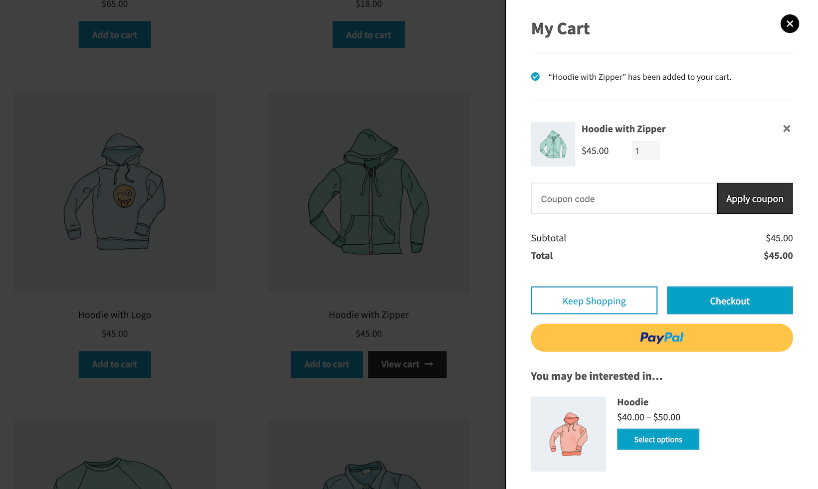Open the Hoodie with Zipper cart thumbnail
Viewport: 818px width, 489px height.
553,144
